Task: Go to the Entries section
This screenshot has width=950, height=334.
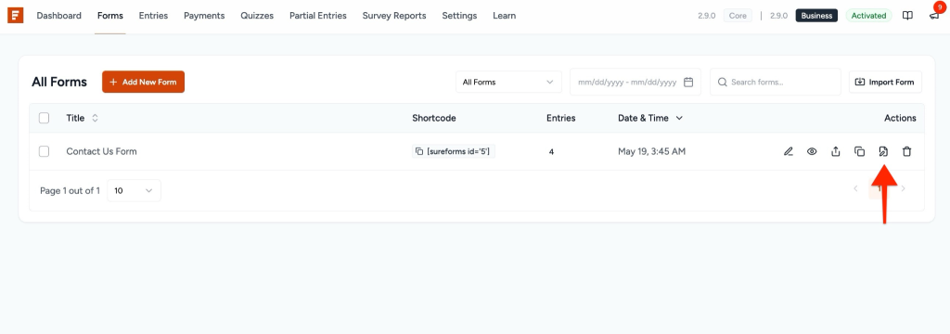Action: coord(153,16)
